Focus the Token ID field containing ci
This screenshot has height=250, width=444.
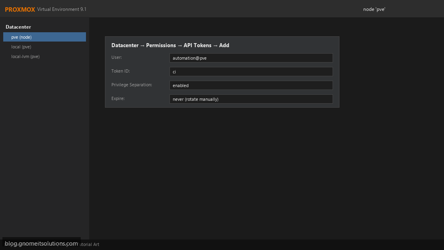pos(251,71)
